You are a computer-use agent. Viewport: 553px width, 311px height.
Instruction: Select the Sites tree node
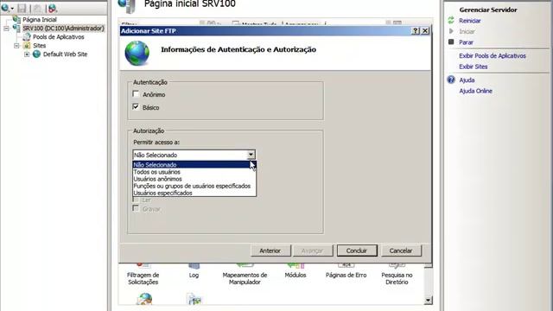(40, 46)
